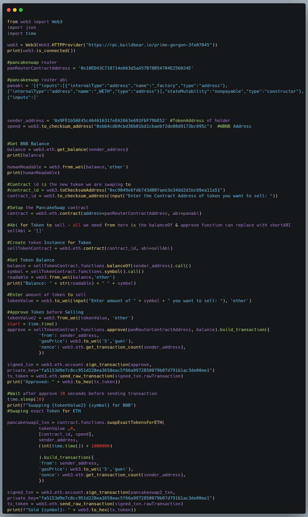Viewport: 308px width, 517px height.
Task: Click "#Setup the PancakeSwap contract" comment
Action: tap(48, 208)
